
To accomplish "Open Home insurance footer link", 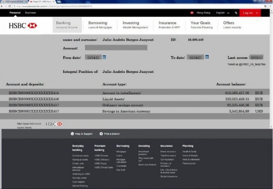I will 168,152.
